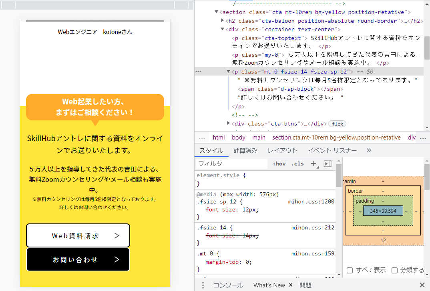Click the margin bottom value 12

[x=383, y=241]
